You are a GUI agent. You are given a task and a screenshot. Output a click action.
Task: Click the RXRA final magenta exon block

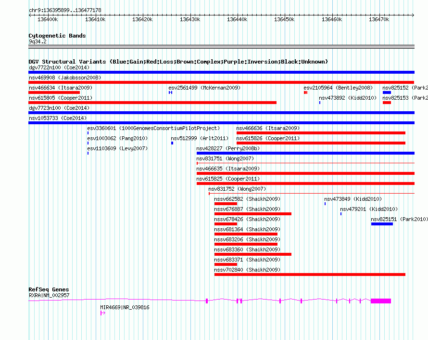click(381, 301)
